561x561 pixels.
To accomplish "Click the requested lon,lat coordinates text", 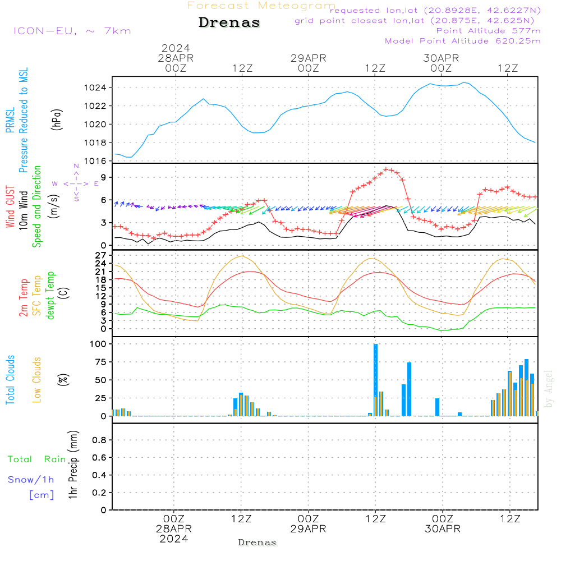I will pyautogui.click(x=435, y=11).
